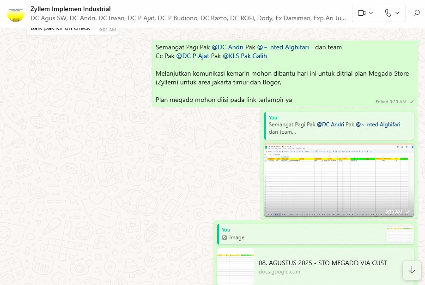
Task: Select the @DC P Ajat mention
Action: point(193,56)
